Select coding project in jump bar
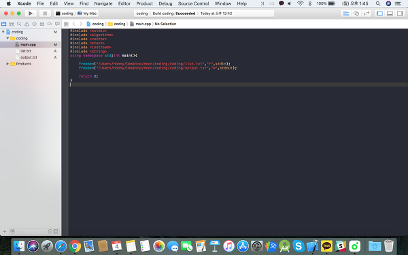Viewport: 408px width, 255px height. tap(95, 24)
